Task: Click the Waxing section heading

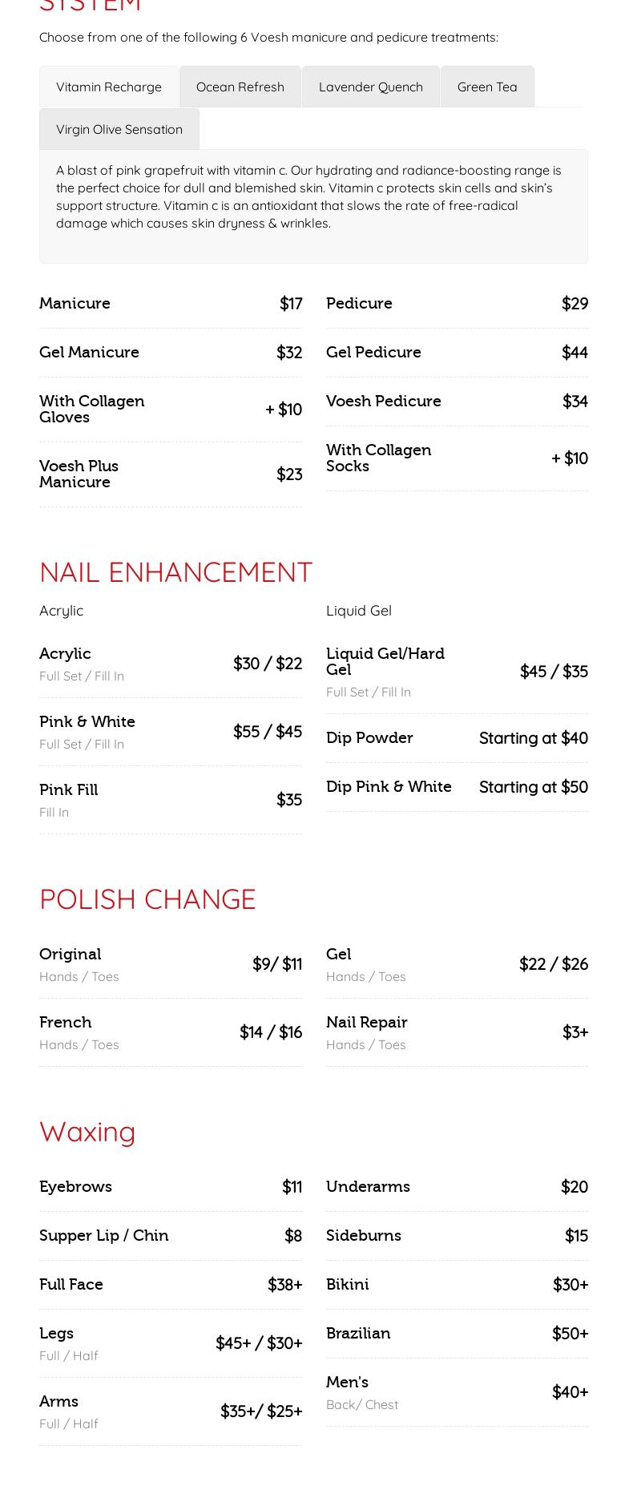Action: (87, 1132)
